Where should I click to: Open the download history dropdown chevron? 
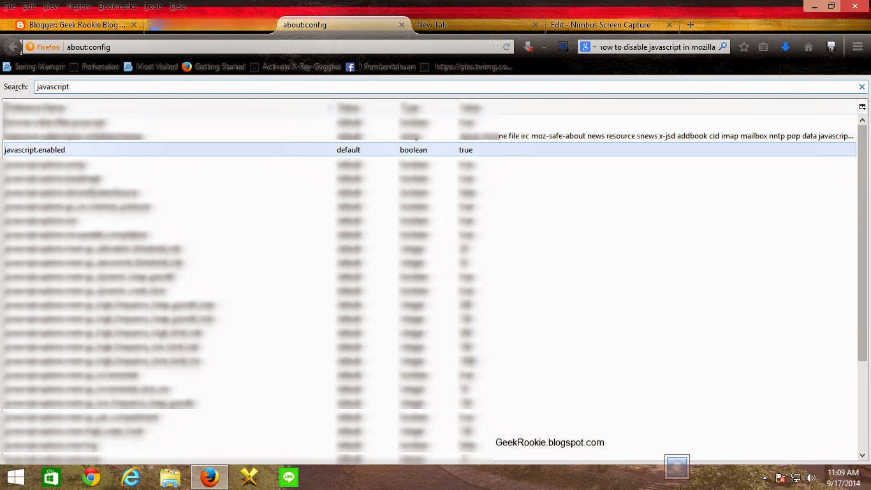pyautogui.click(x=544, y=47)
